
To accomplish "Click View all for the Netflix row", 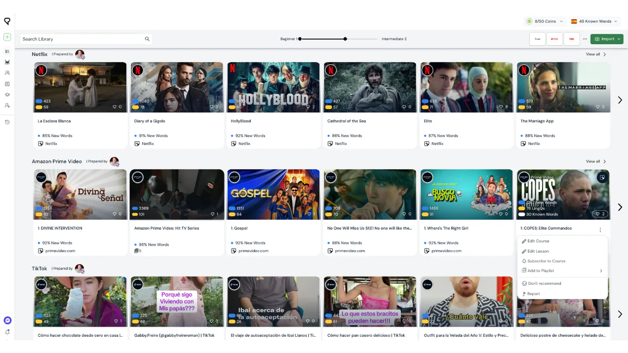I will [x=596, y=54].
